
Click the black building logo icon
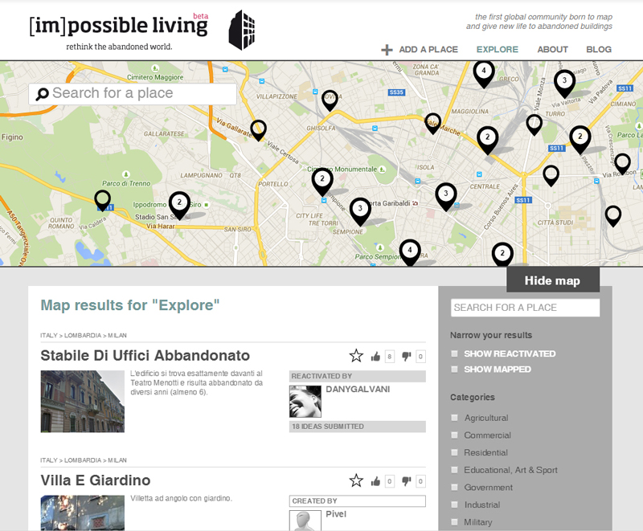(242, 30)
